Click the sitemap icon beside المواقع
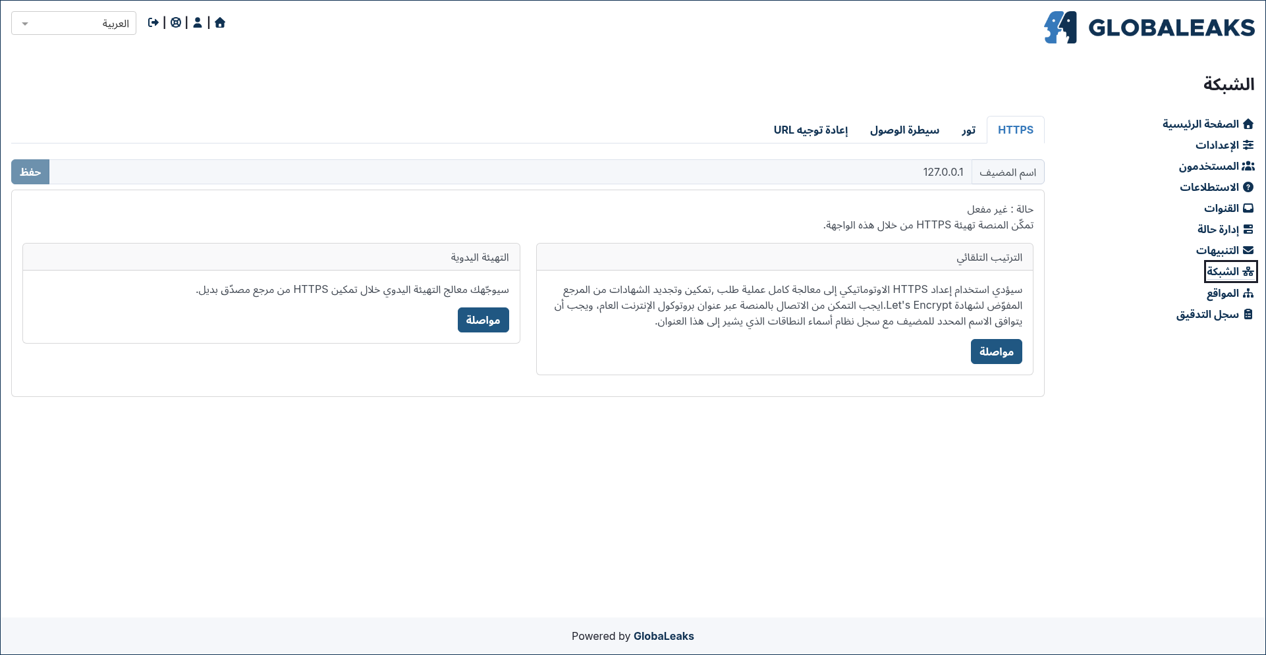Screen dimensions: 1266x655 (1248, 293)
